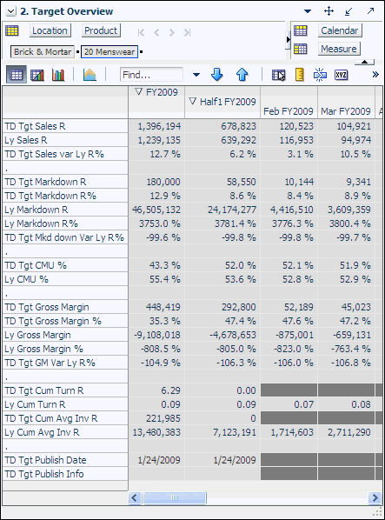Click into the Find search field
Viewport: 385px width, 520px height.
coord(151,75)
